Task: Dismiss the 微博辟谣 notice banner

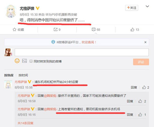Action: click(145, 42)
